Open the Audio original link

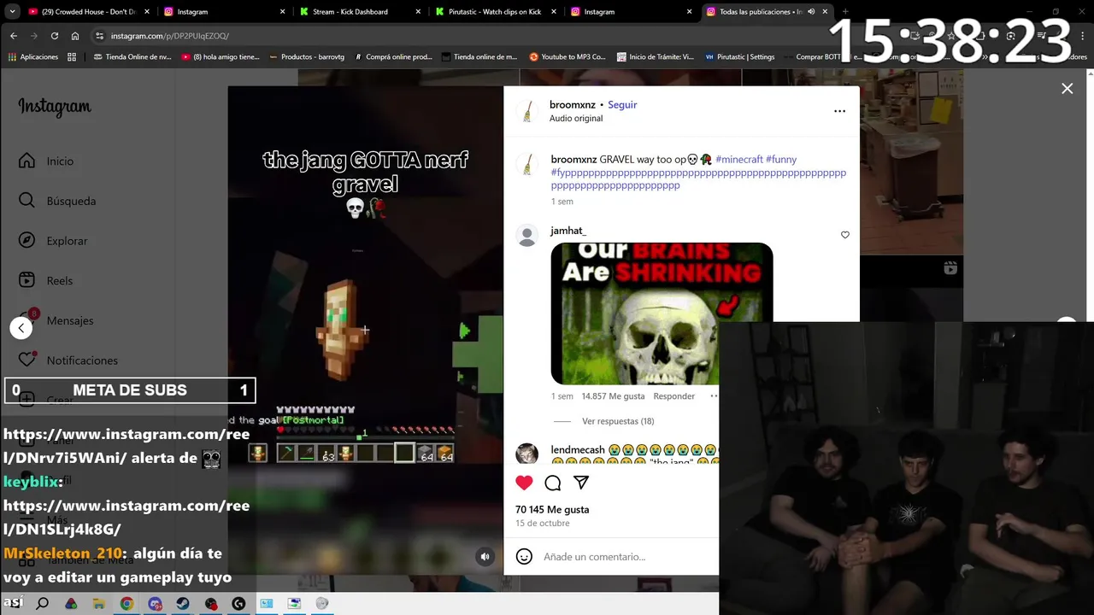coord(576,118)
